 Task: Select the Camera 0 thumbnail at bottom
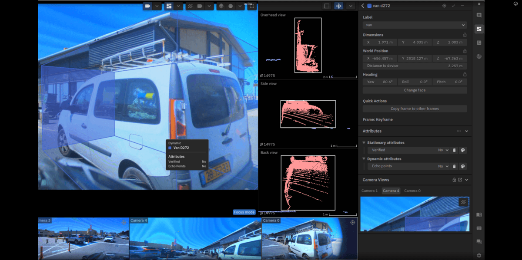tap(310, 239)
